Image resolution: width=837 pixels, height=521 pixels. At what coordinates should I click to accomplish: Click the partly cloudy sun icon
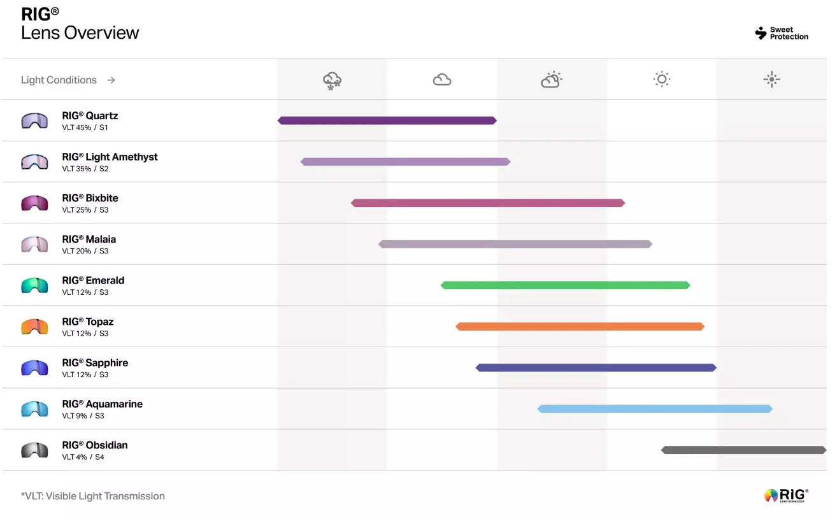(551, 80)
